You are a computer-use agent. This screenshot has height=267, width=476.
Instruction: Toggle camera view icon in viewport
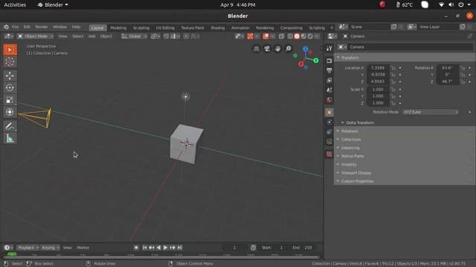(x=267, y=49)
